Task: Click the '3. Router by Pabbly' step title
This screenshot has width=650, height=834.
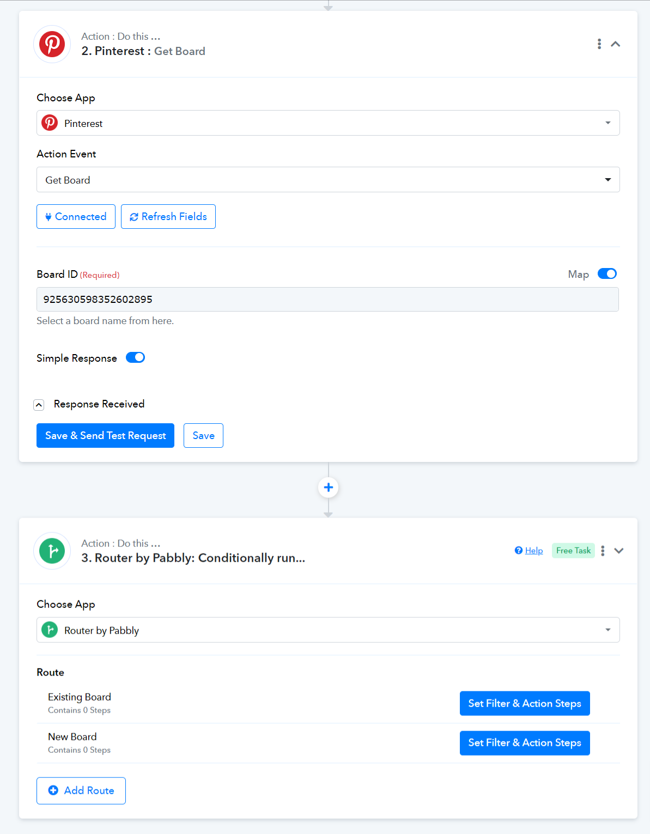Action: 193,558
